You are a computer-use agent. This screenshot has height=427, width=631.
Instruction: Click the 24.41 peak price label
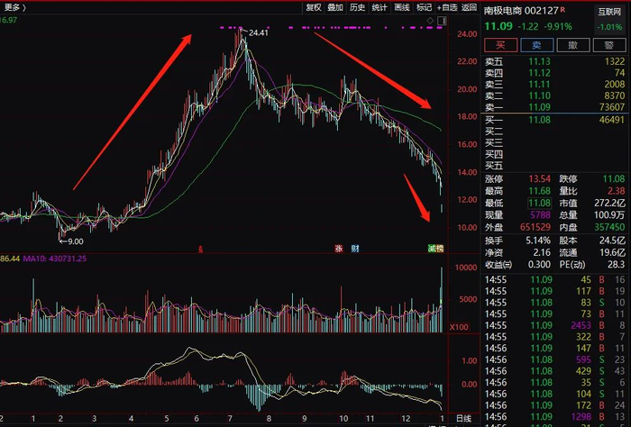pos(259,33)
